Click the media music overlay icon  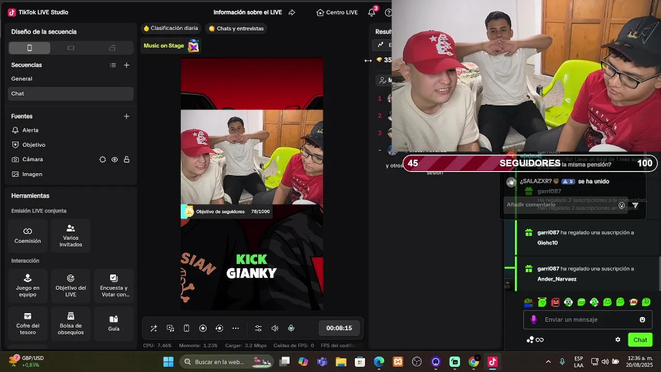[x=170, y=328]
